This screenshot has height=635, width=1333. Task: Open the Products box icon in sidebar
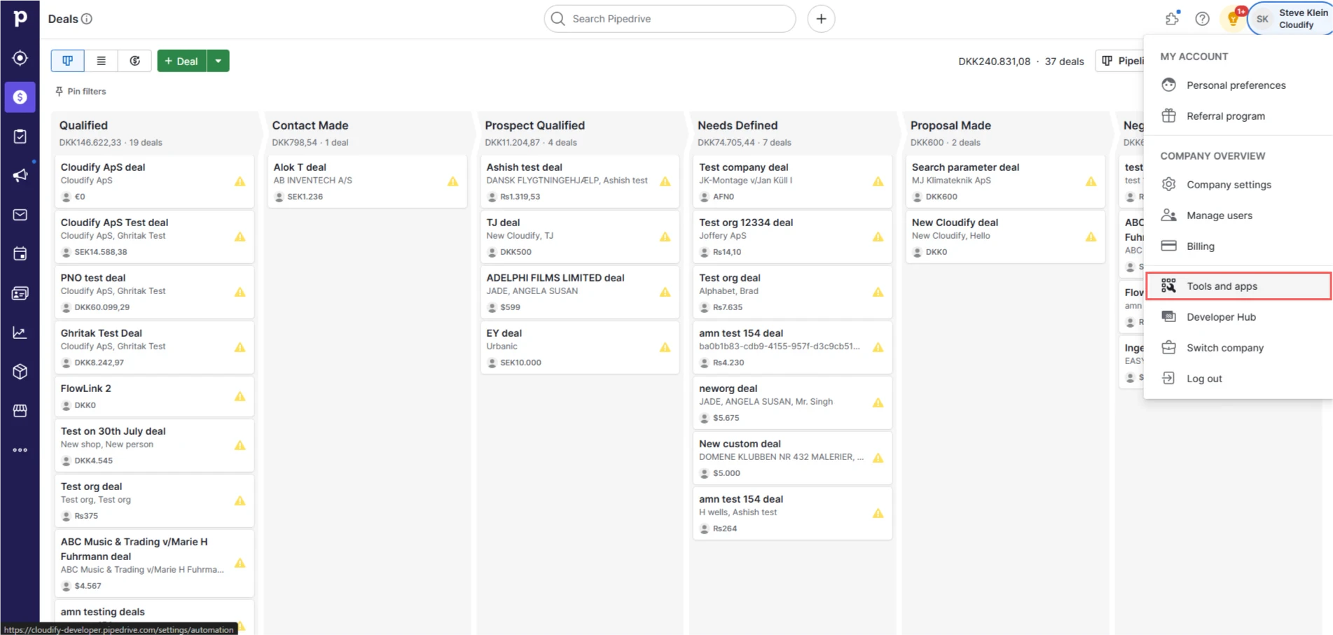(20, 372)
